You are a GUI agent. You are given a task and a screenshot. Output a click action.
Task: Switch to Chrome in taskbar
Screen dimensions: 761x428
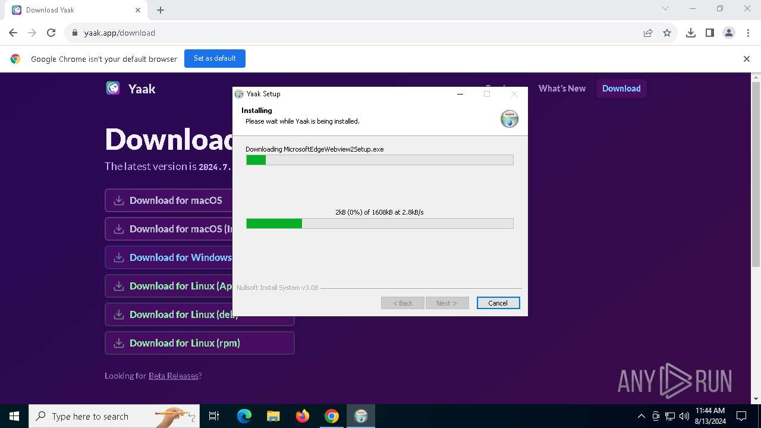(332, 416)
